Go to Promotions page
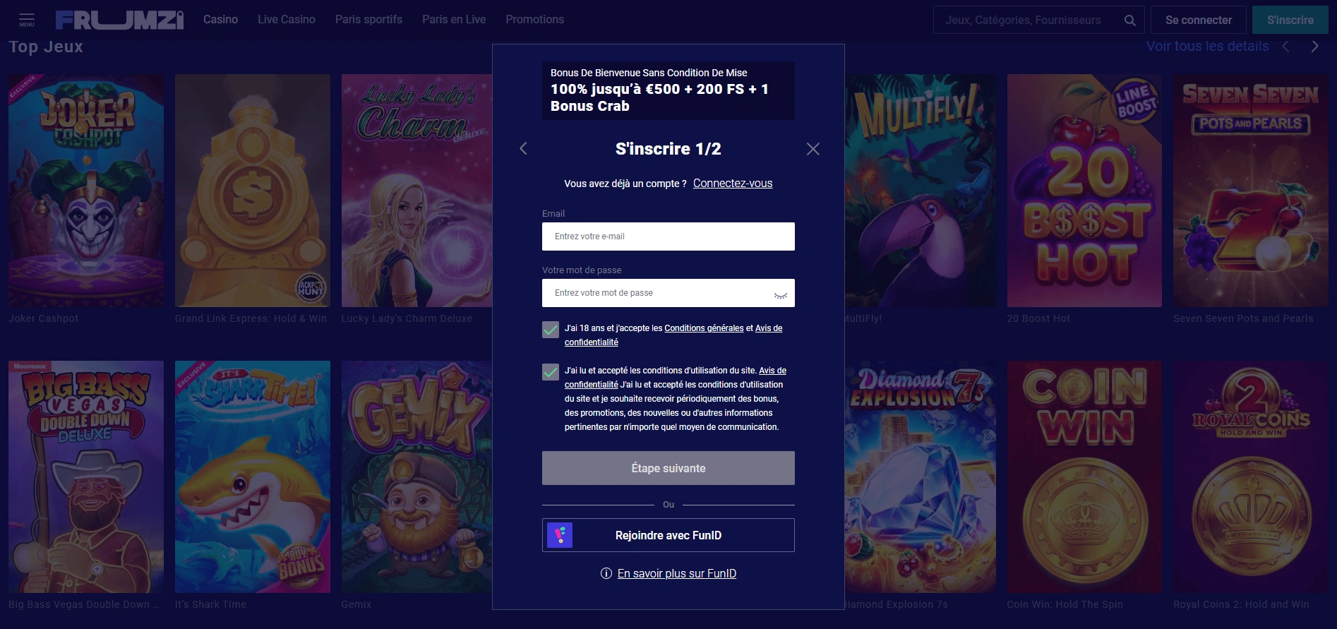Image resolution: width=1337 pixels, height=629 pixels. click(x=534, y=20)
